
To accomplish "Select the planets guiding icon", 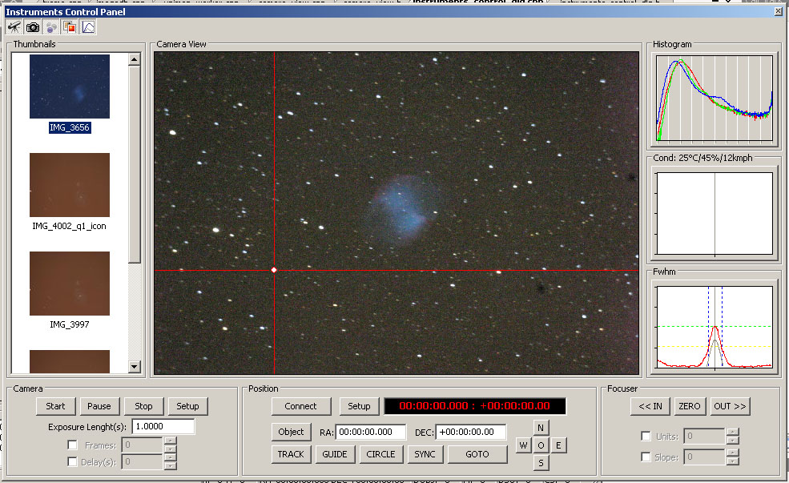I will coord(50,27).
